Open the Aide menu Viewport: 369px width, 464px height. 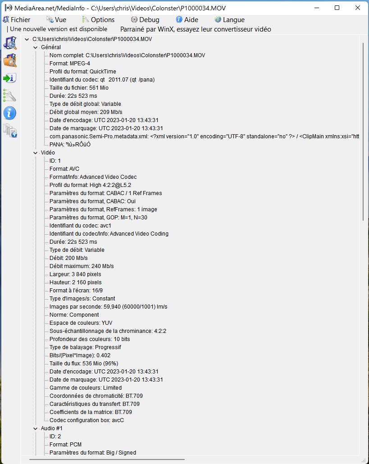187,20
